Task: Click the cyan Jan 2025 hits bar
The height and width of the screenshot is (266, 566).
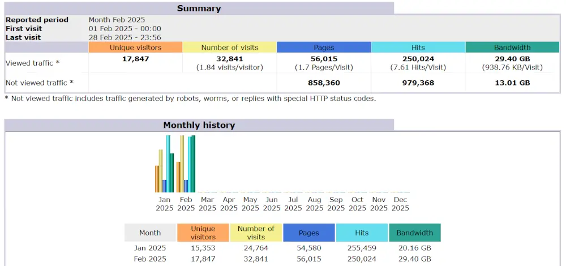Action: click(168, 164)
